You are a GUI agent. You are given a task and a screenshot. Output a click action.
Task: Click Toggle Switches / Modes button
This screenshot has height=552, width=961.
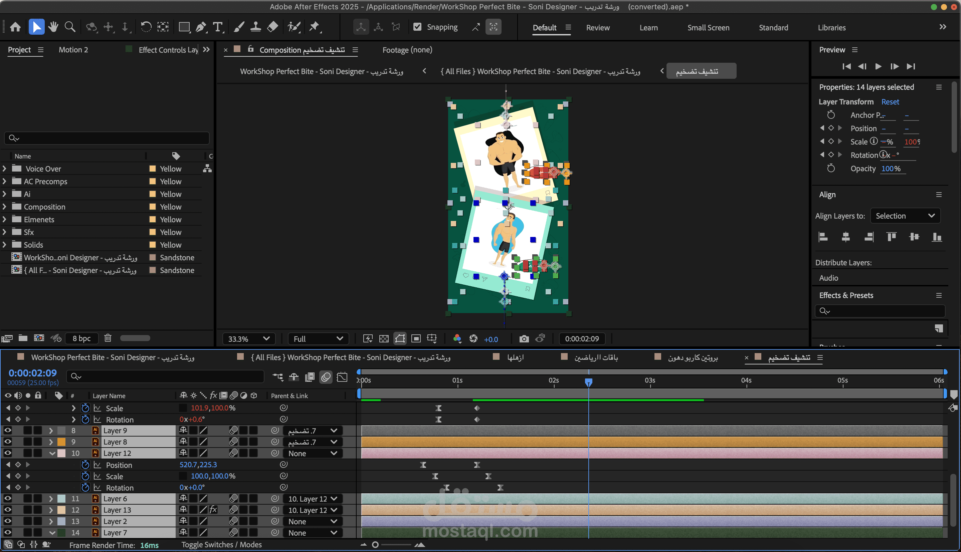click(221, 544)
